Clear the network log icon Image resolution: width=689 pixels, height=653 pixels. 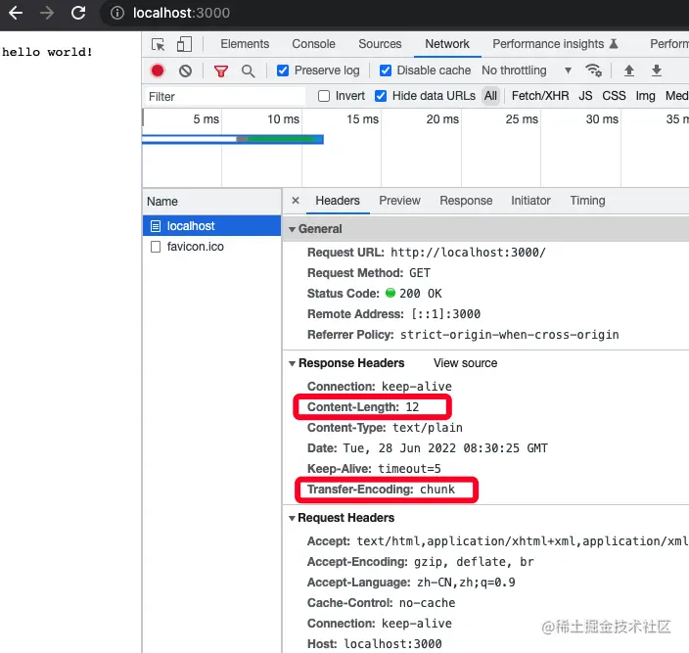185,70
